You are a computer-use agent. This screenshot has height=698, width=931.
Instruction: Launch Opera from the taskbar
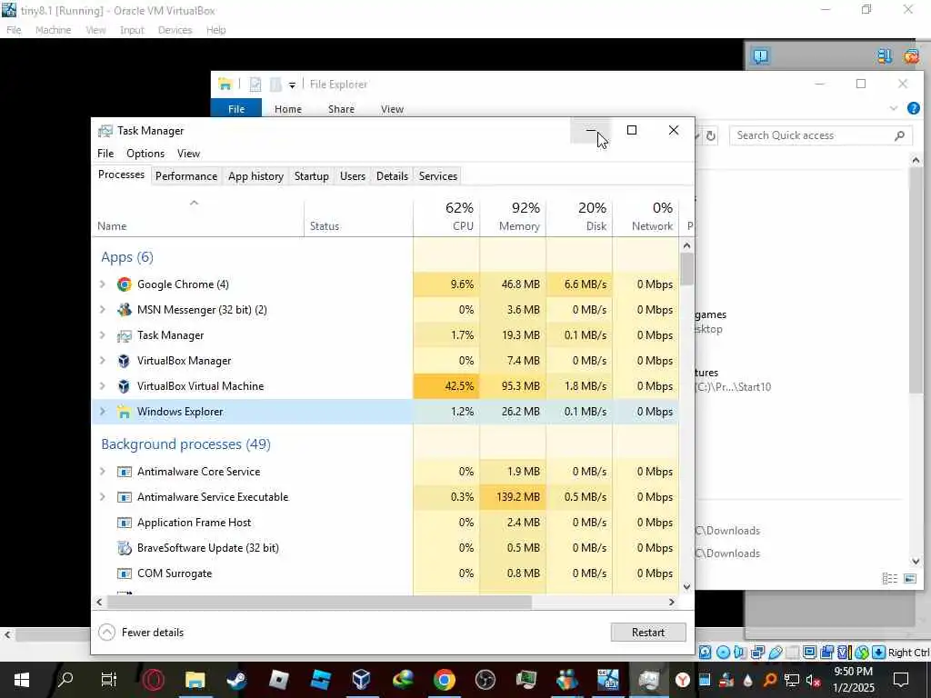click(153, 680)
